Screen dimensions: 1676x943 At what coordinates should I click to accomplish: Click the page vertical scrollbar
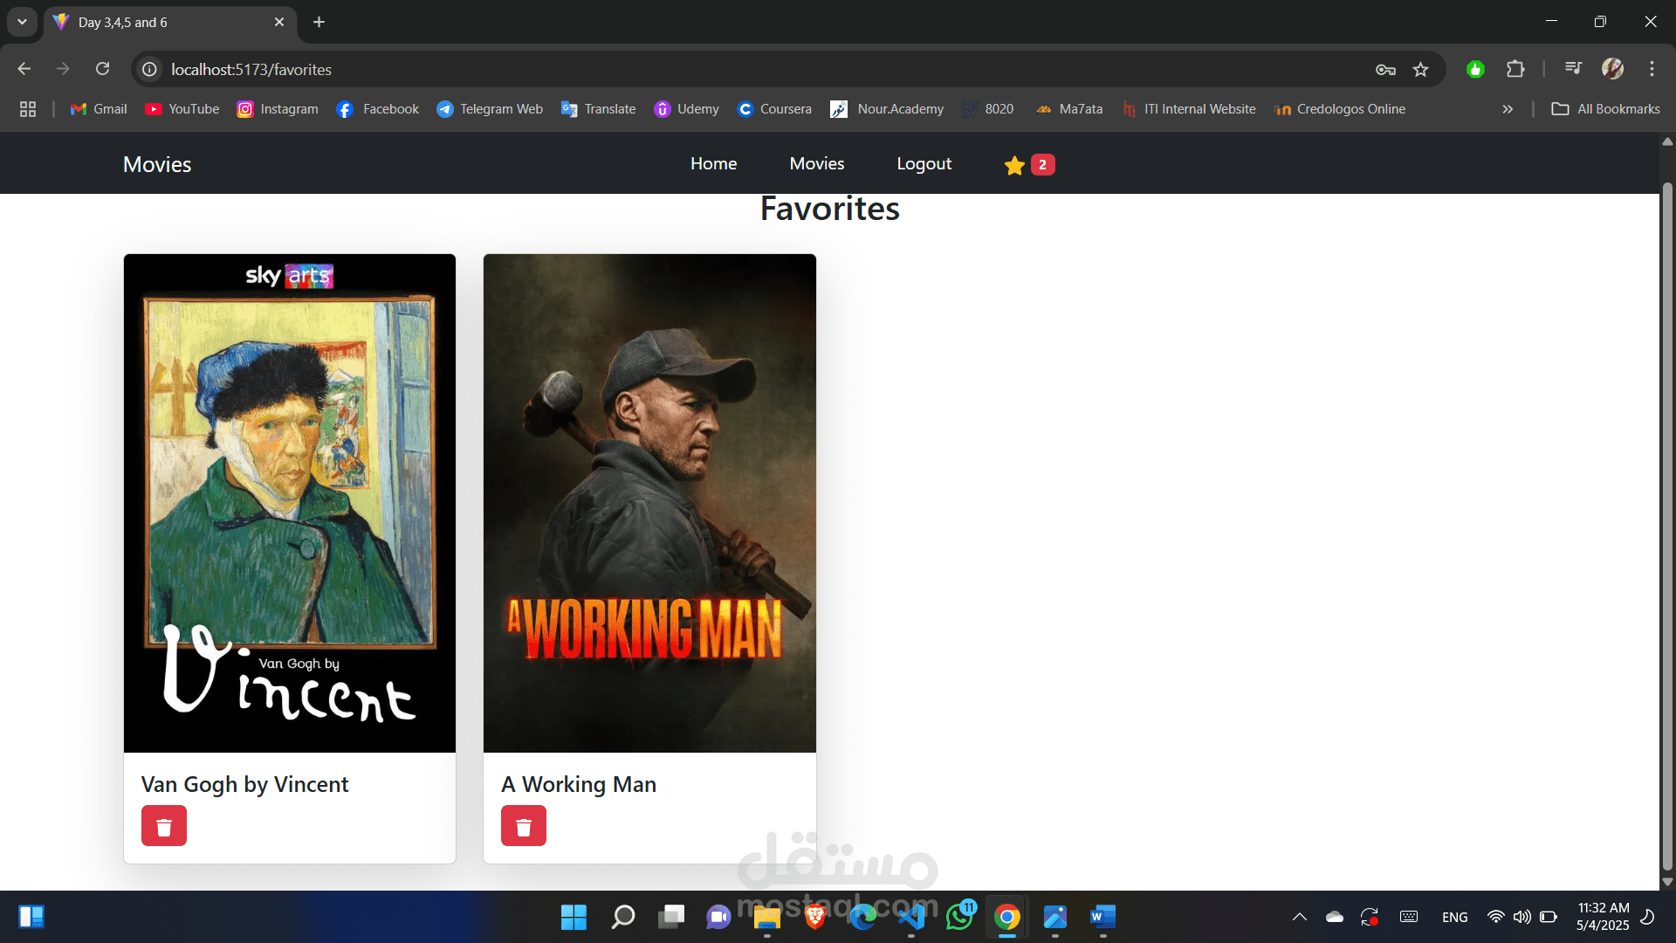click(x=1666, y=524)
